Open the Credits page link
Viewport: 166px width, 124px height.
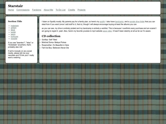point(71,10)
